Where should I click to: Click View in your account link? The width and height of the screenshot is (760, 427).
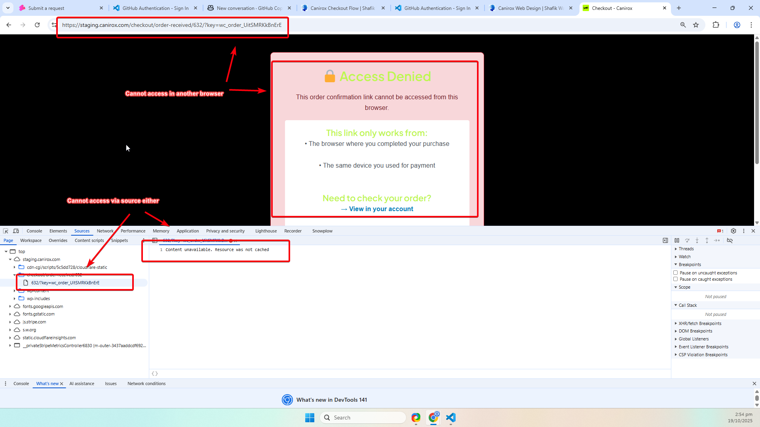tap(381, 209)
